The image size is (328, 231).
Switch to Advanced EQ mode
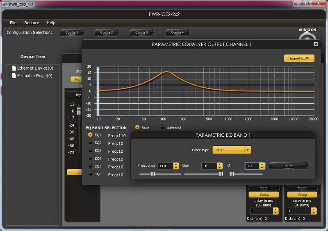[x=163, y=127]
